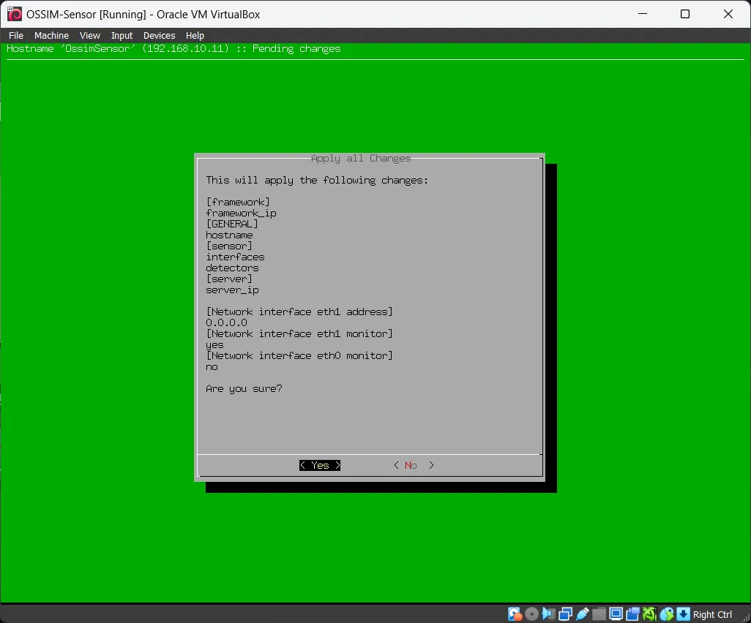Click the hard disk activity status icon
This screenshot has height=623, width=751.
[515, 614]
